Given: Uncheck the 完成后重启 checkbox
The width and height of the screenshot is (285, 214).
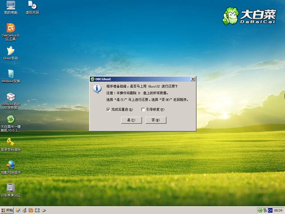Looking at the screenshot, I should (x=108, y=109).
